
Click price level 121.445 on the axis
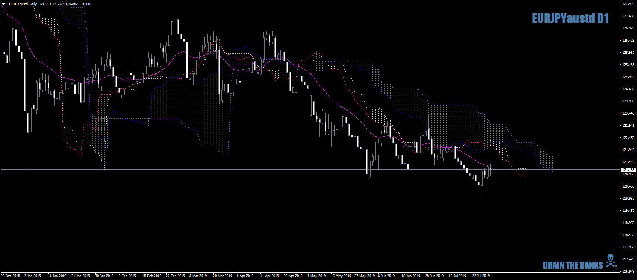tap(628, 162)
